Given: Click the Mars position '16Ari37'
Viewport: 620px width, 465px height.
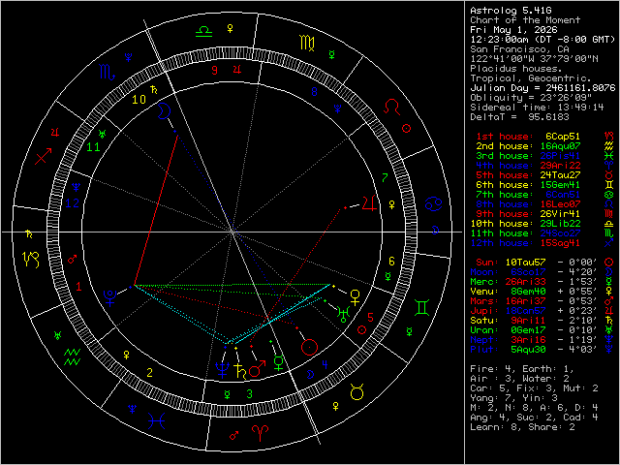Looking at the screenshot, I should 525,301.
